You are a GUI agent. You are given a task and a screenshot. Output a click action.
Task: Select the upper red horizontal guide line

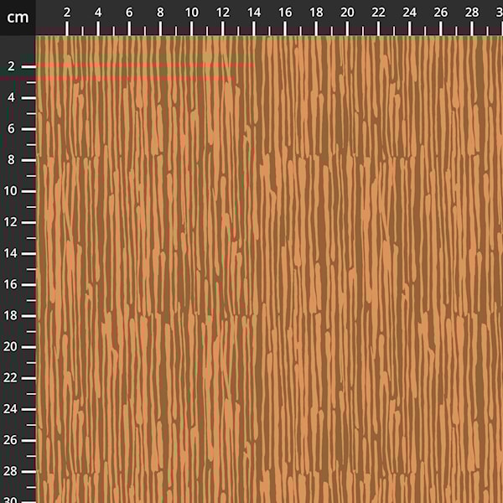[x=143, y=65]
